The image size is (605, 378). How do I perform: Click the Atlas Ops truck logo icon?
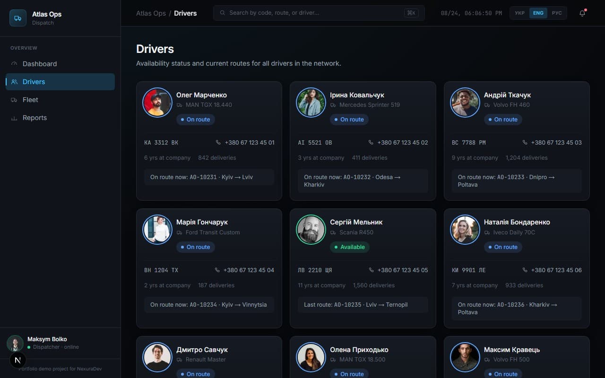point(18,18)
